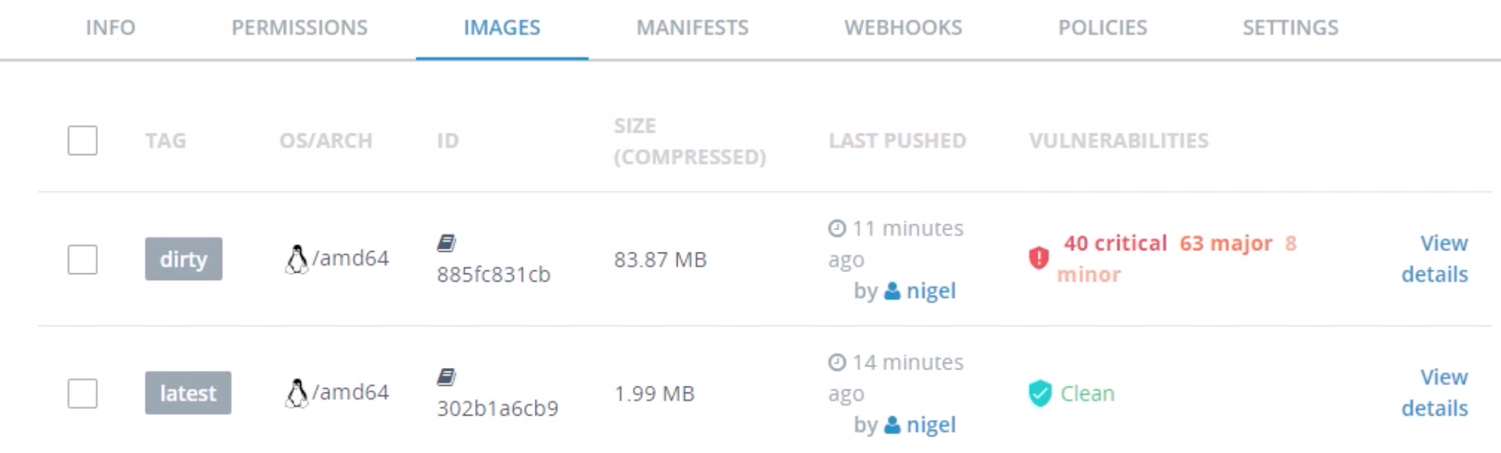This screenshot has width=1501, height=453.
Task: Click the green Clean shield icon
Action: point(1041,394)
